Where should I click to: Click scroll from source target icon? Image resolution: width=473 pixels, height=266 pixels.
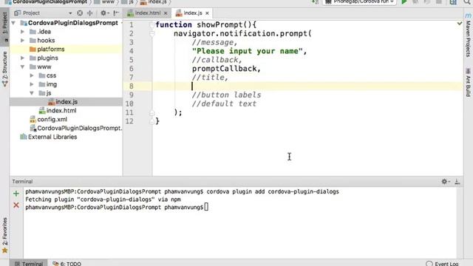tap(80, 13)
